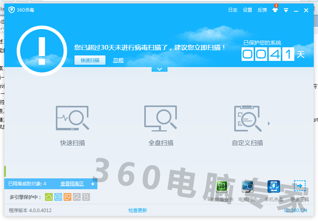
Task: Open the title bar dropdown menu arrow
Action: point(286,10)
